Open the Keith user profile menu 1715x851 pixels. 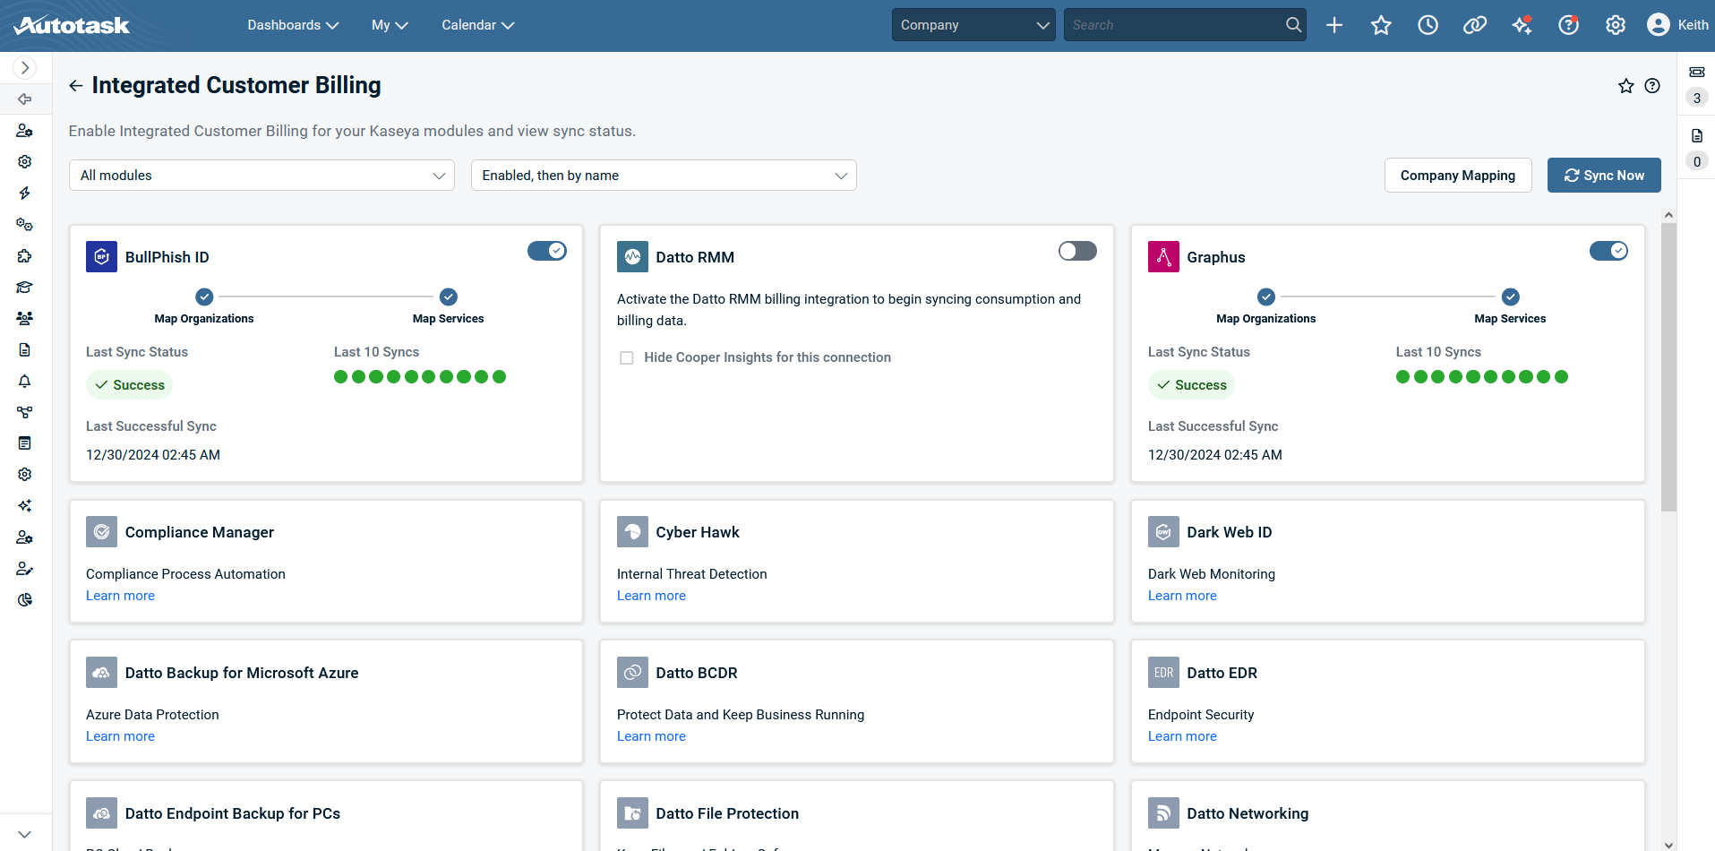[1677, 25]
